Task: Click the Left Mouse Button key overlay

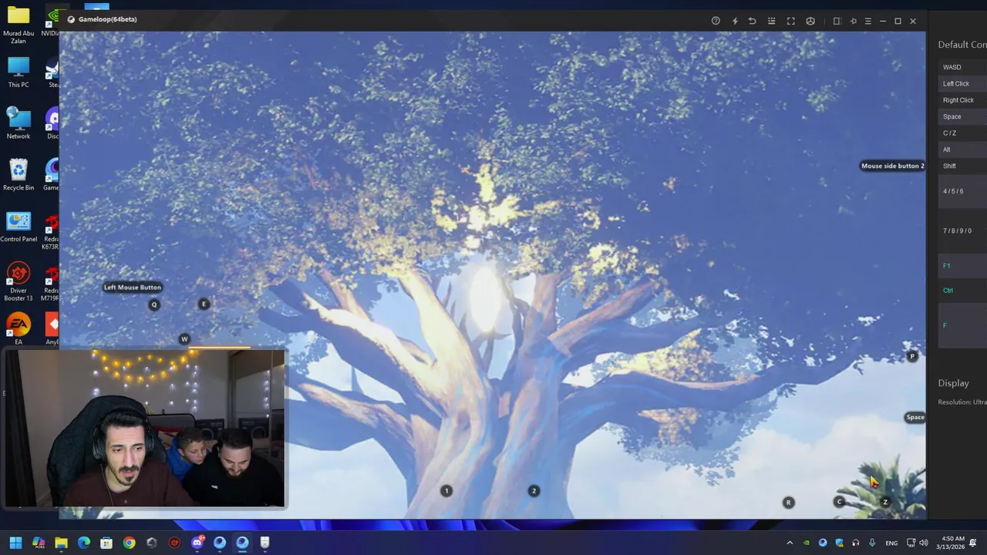Action: (x=133, y=288)
